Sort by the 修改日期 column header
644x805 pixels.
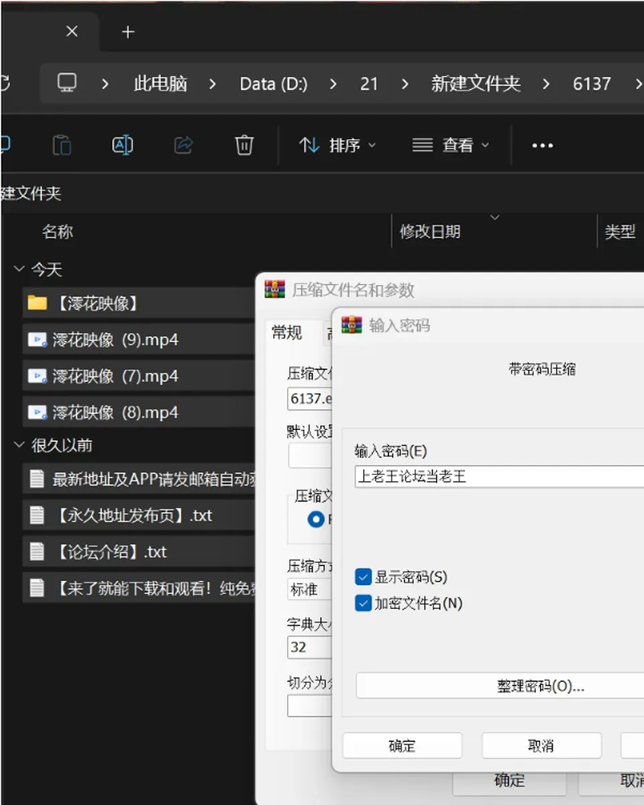tap(430, 232)
